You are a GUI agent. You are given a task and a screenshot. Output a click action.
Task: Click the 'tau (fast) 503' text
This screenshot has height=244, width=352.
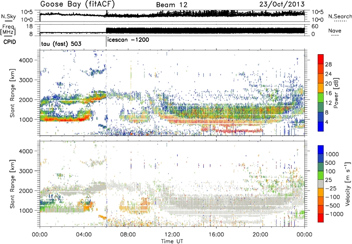[61, 44]
